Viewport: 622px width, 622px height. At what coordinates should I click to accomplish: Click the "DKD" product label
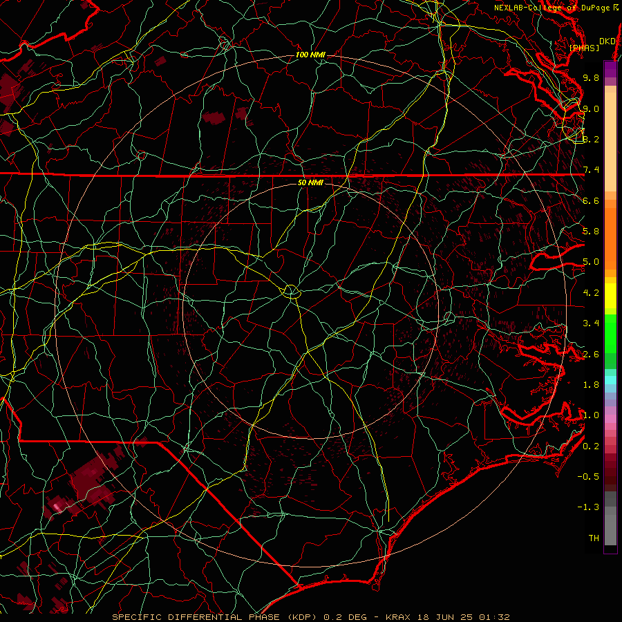607,41
